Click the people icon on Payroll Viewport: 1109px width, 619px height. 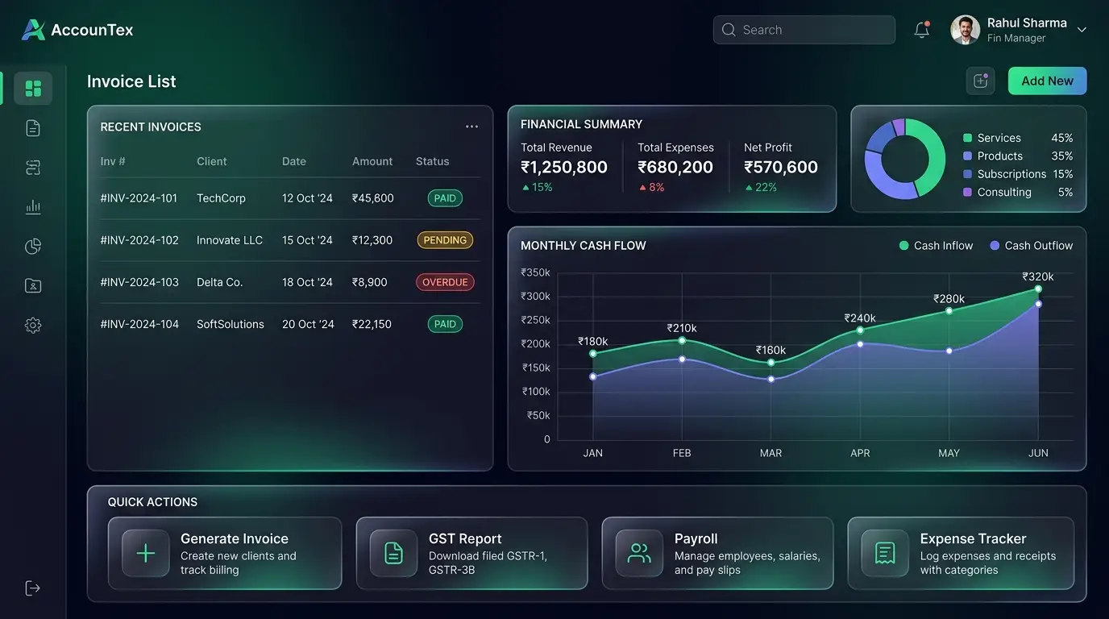(x=639, y=553)
